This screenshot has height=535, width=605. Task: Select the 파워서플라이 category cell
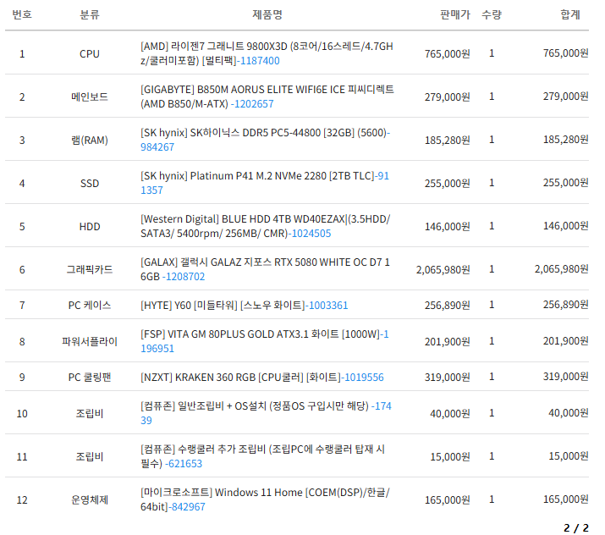[x=90, y=342]
